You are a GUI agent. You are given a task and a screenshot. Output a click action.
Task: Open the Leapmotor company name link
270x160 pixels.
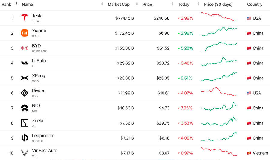point(43,136)
